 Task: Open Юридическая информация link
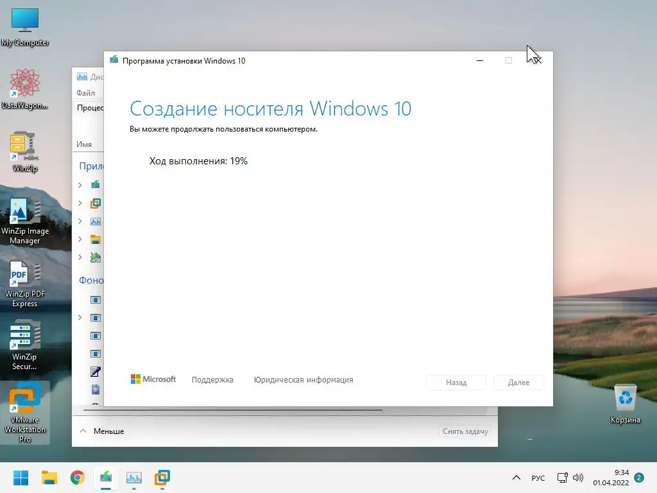(x=303, y=380)
